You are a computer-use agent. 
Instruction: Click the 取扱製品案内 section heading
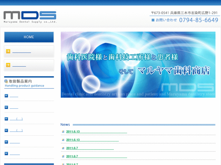pos(20,81)
